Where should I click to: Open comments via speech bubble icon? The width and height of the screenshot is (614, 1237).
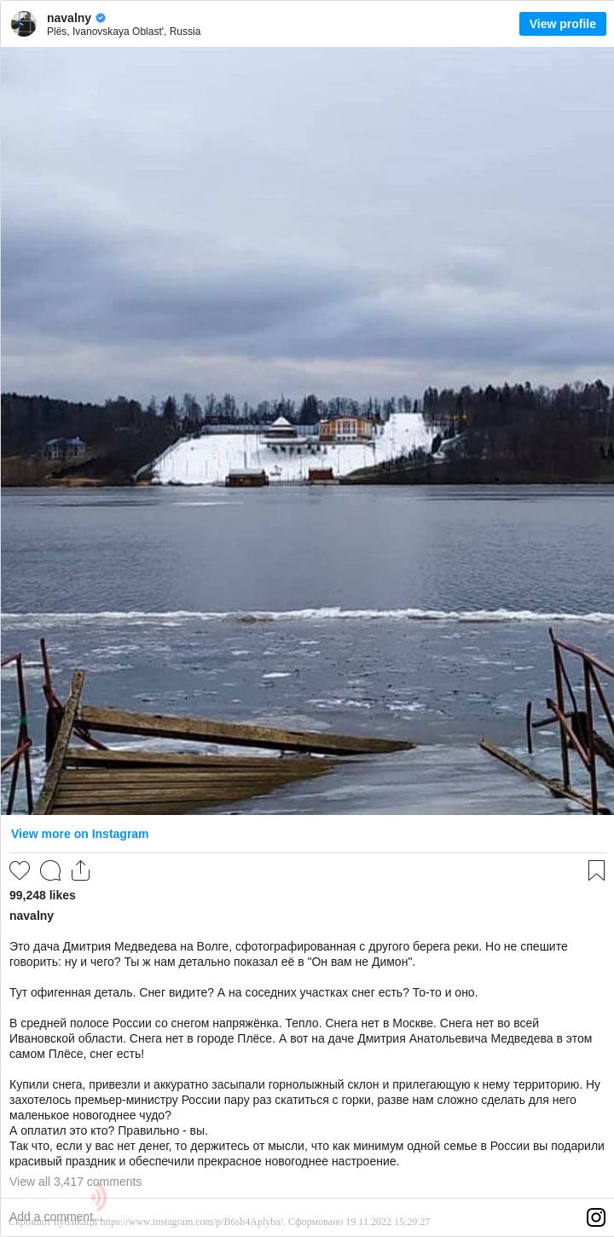pos(50,870)
